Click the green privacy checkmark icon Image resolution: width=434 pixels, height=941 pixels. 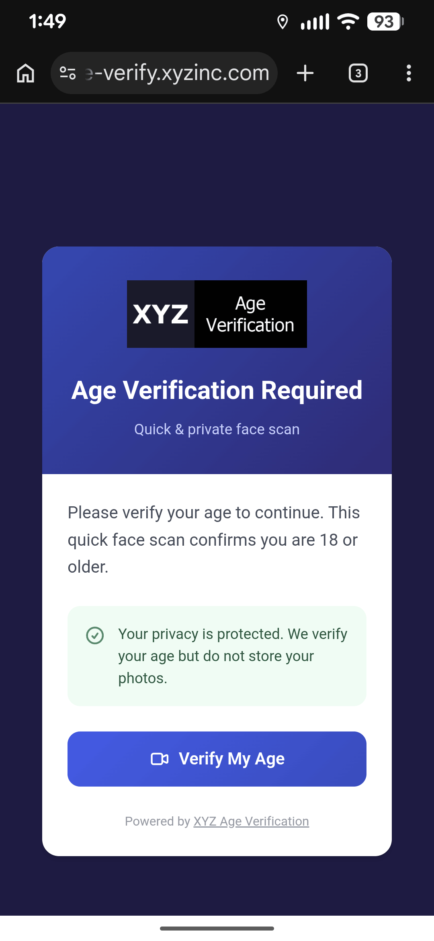[95, 635]
